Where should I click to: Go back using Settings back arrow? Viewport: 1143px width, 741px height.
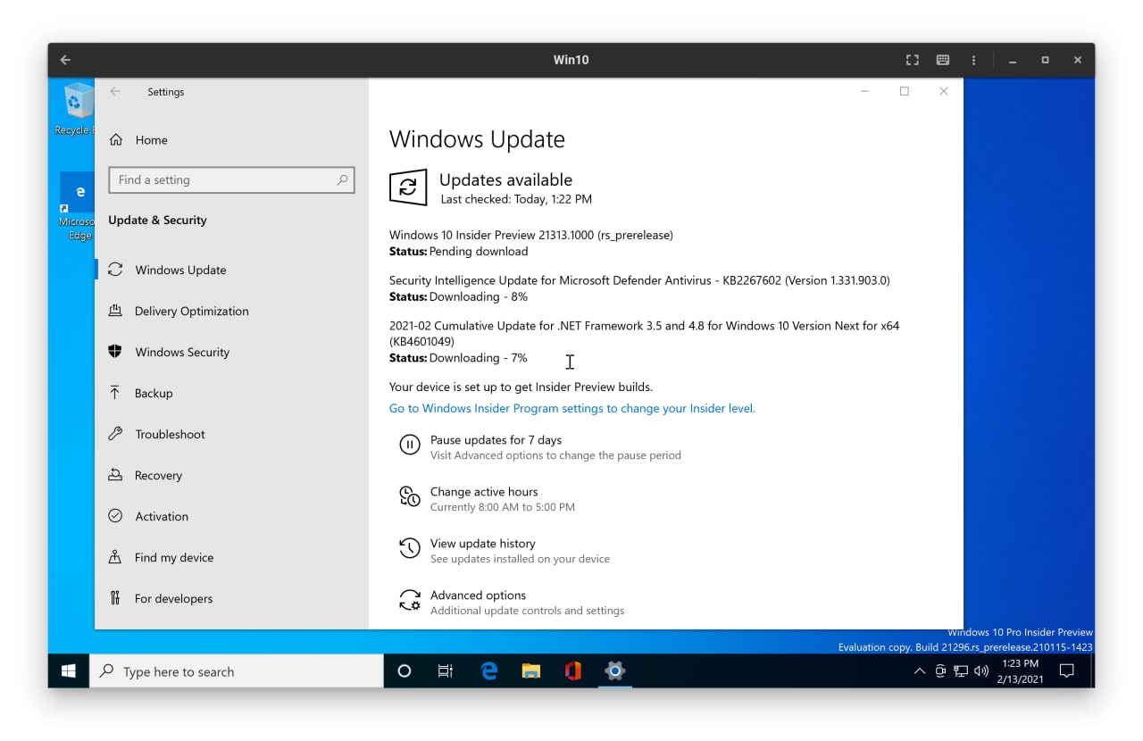[115, 91]
